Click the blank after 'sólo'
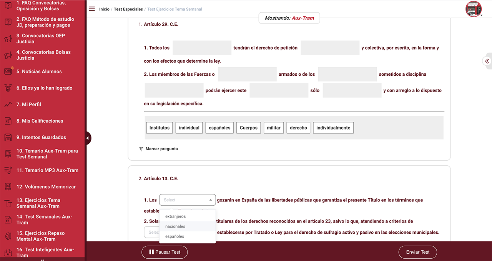 click(352, 90)
